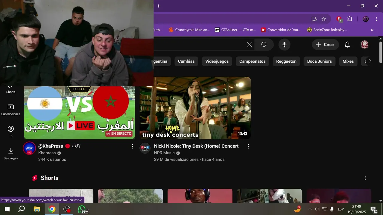Open the volume control in system tray
The width and height of the screenshot is (383, 215).
click(x=317, y=209)
